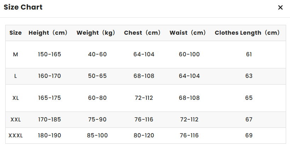Click the 50-65 weight cell
290x148 pixels.
(97, 76)
